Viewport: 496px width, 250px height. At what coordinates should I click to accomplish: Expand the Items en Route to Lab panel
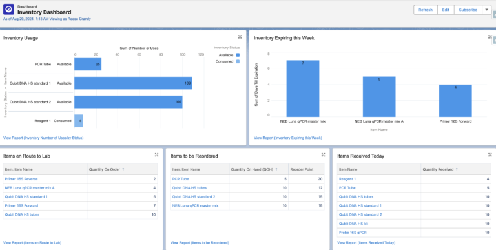pyautogui.click(x=156, y=155)
